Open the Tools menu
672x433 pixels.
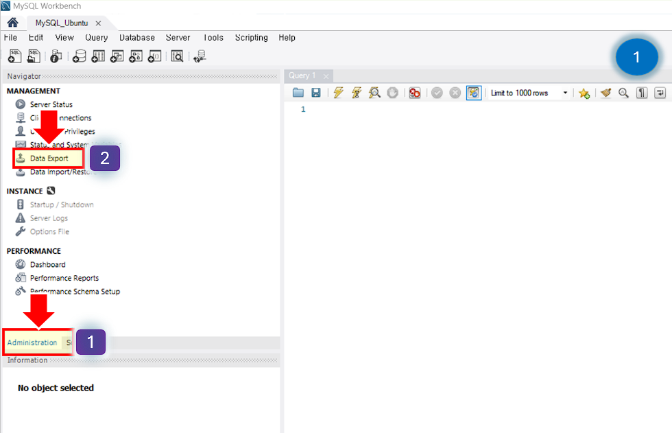[213, 38]
